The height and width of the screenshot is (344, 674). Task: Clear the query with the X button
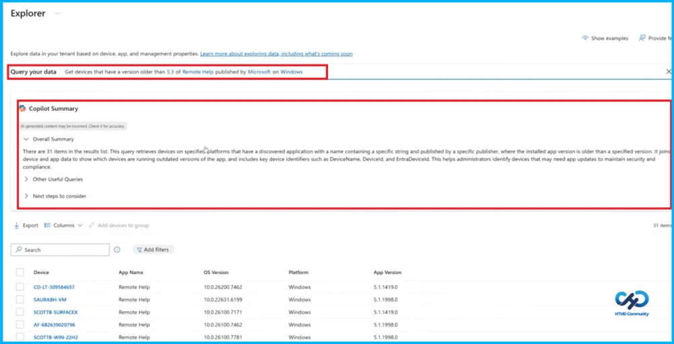(669, 72)
